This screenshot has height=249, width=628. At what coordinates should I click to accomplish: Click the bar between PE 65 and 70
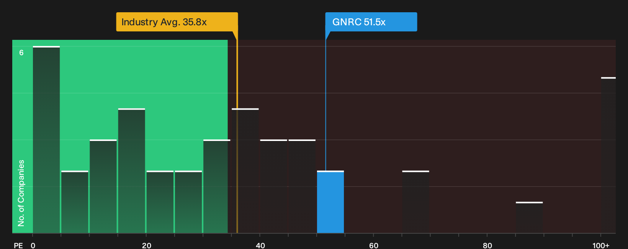(415, 202)
